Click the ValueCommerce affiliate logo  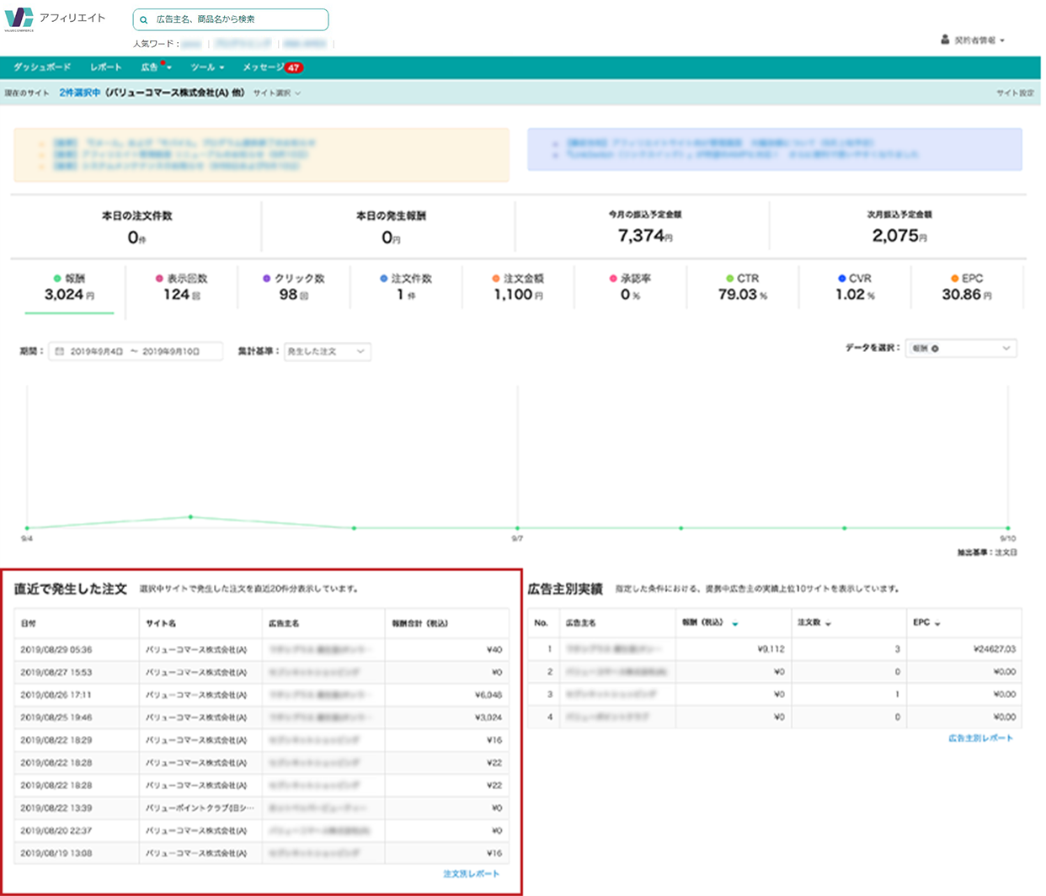pos(19,19)
